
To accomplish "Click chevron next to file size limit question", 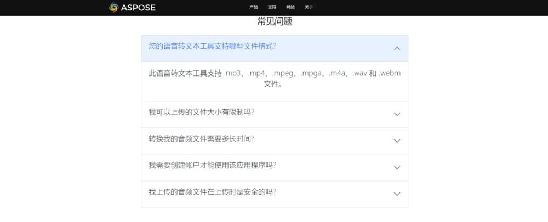I will (x=397, y=114).
